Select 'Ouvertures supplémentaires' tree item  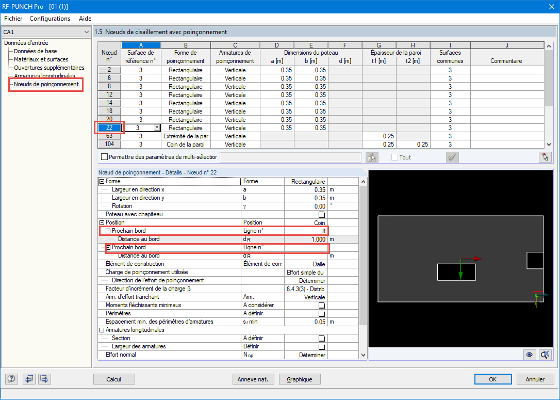pyautogui.click(x=49, y=68)
